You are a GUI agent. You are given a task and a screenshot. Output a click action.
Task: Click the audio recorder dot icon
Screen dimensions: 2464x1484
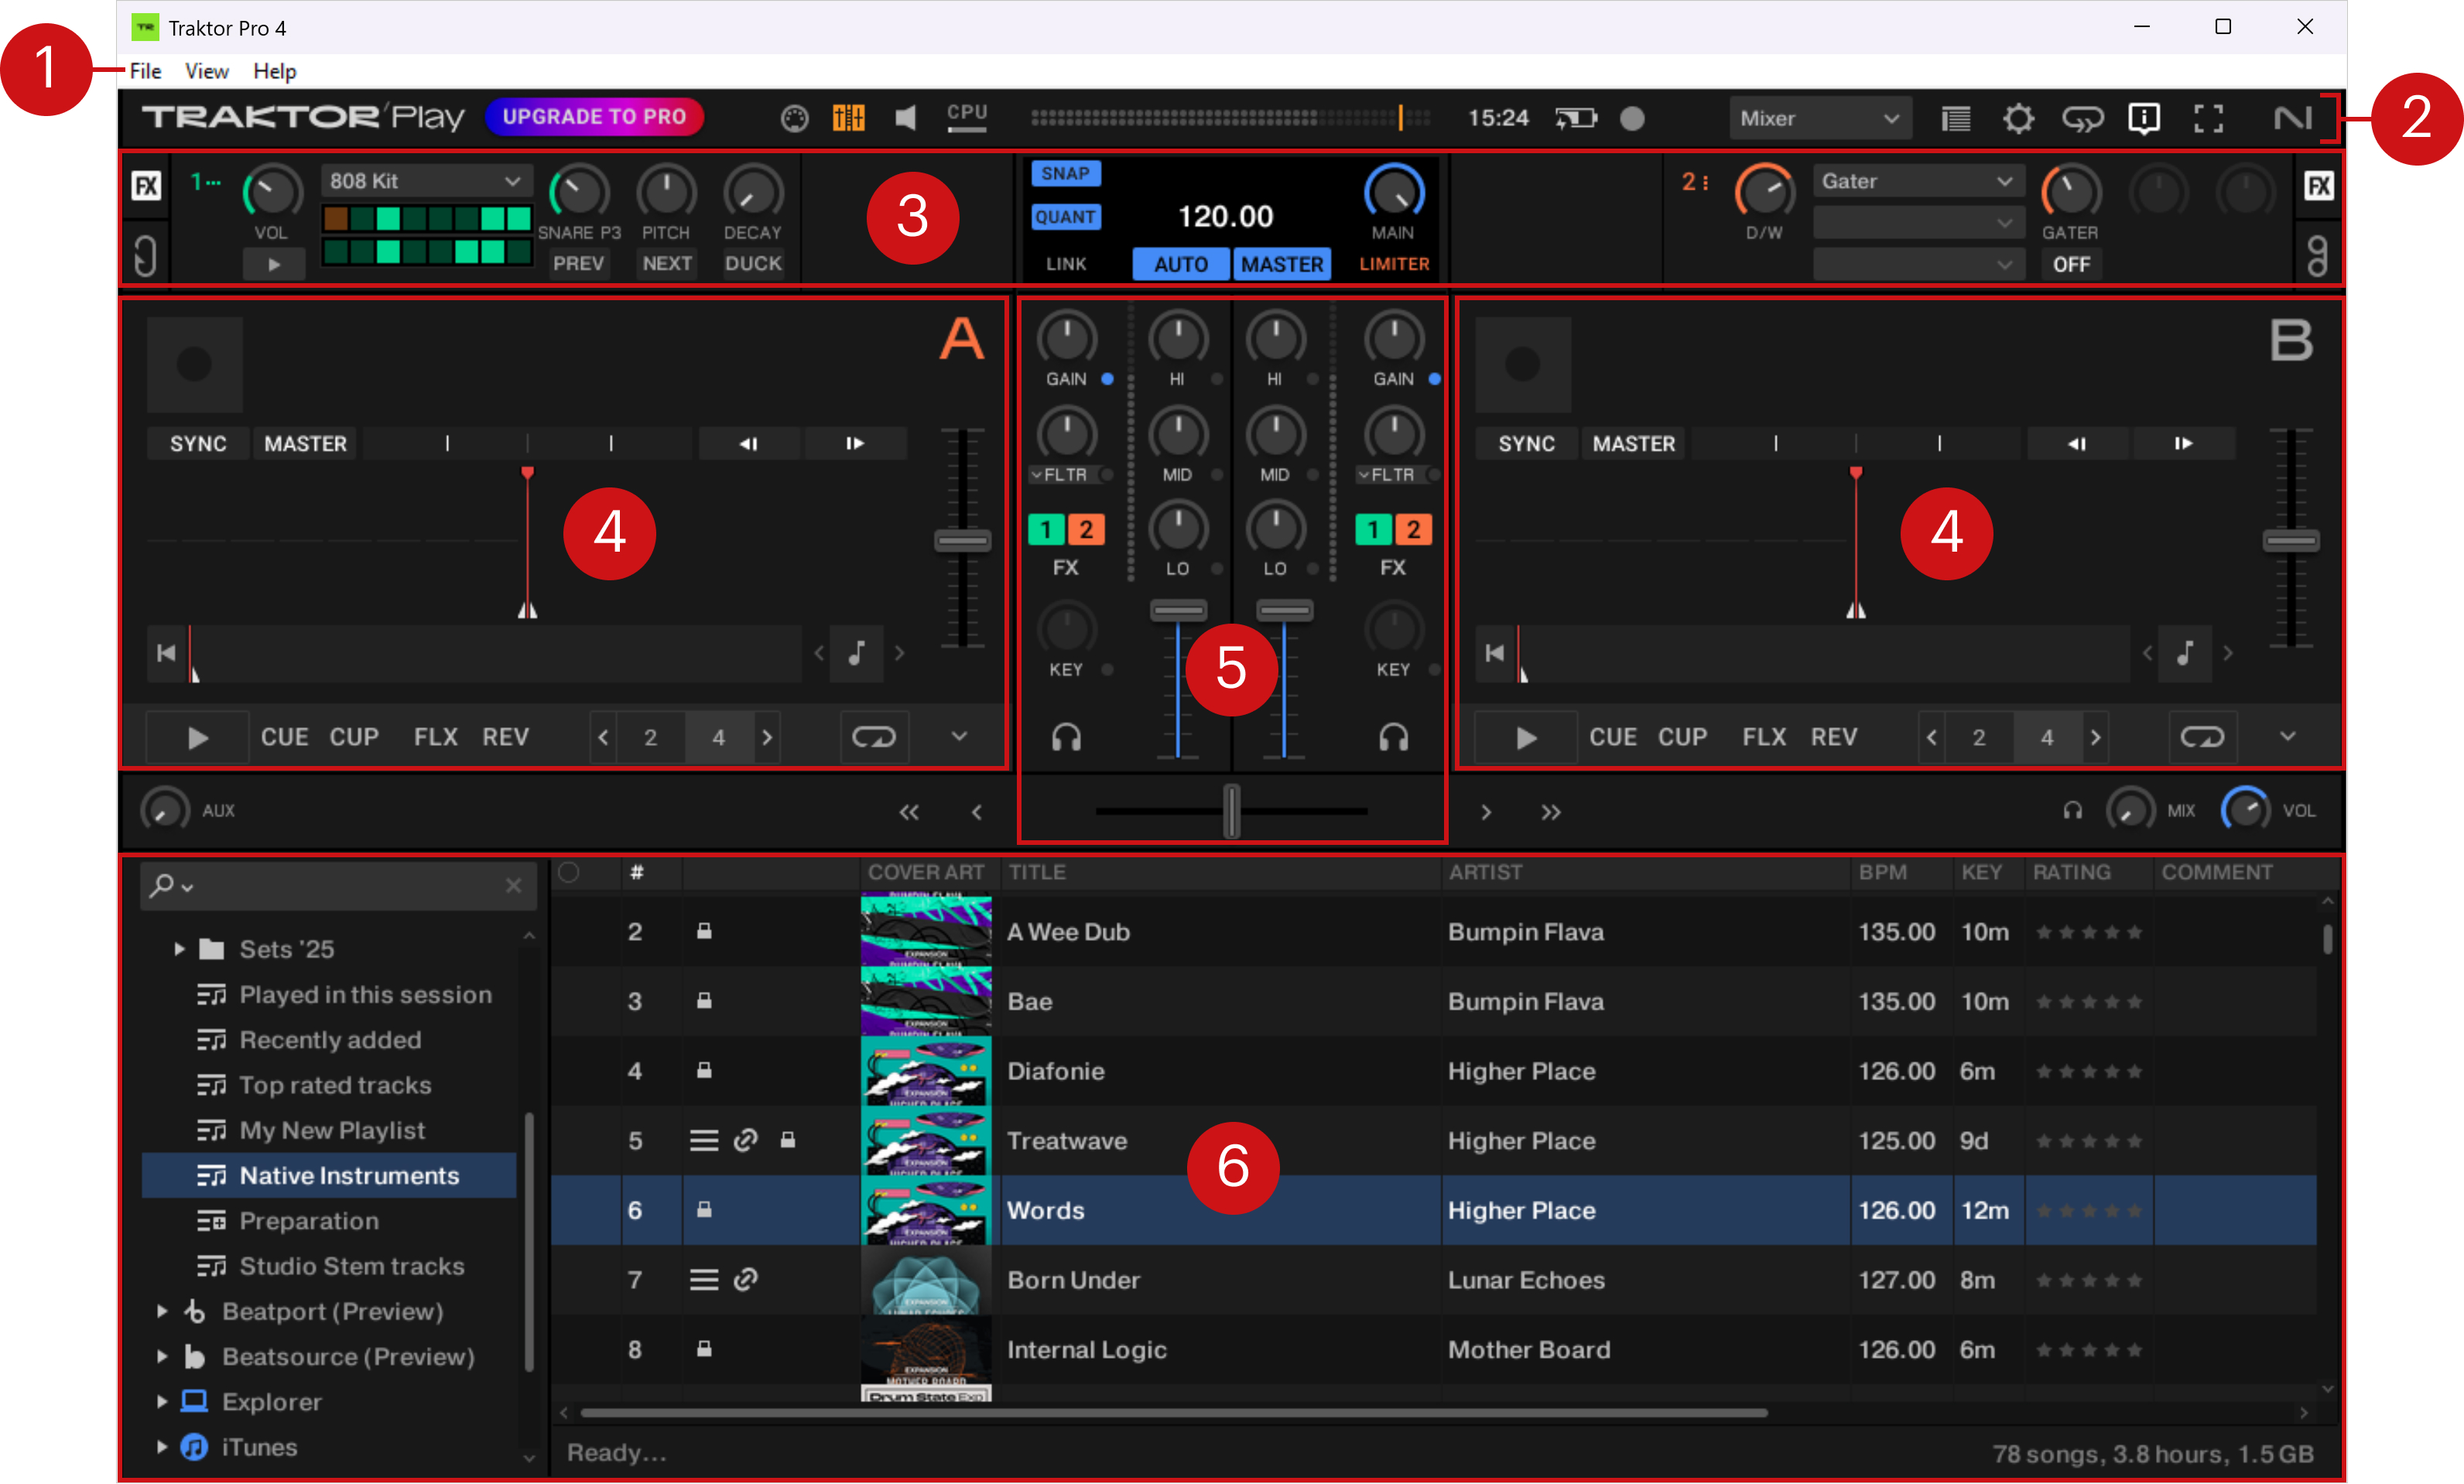(1632, 118)
